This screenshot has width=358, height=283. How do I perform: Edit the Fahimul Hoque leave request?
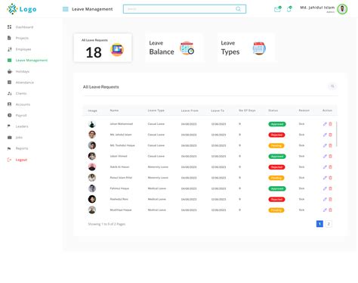pos(325,188)
